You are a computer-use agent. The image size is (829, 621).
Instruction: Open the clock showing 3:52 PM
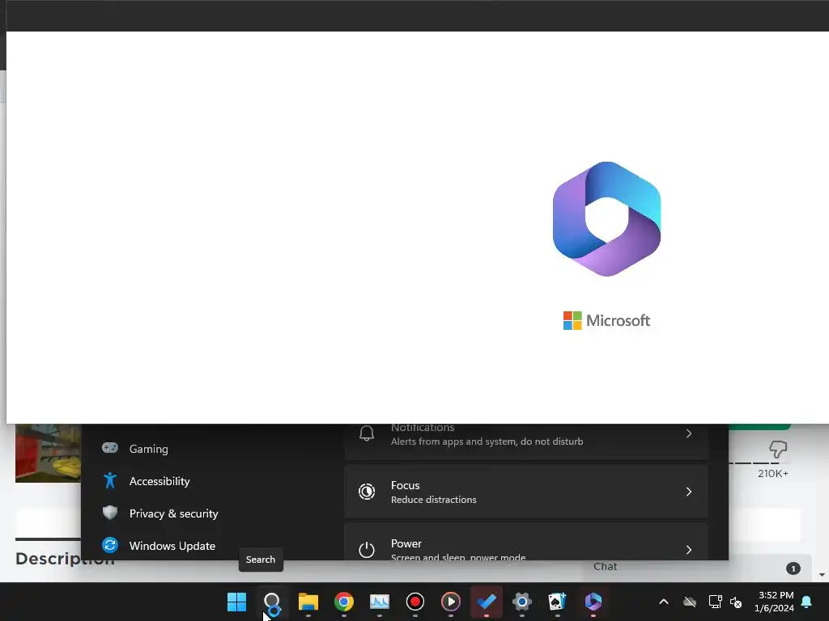click(775, 602)
